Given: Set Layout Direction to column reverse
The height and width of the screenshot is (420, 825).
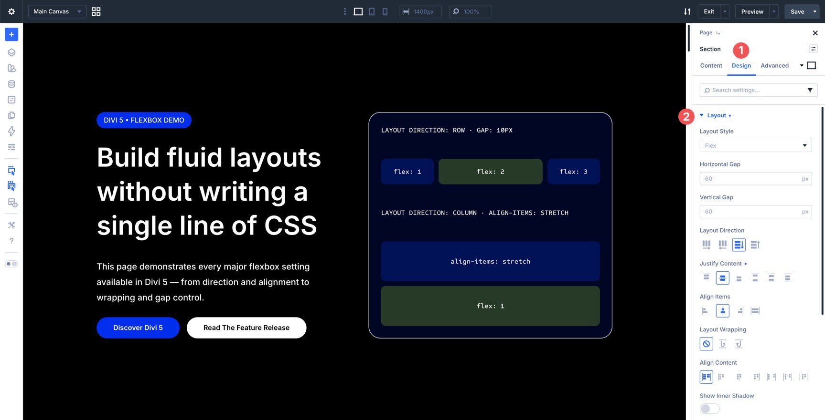Looking at the screenshot, I should coord(755,245).
